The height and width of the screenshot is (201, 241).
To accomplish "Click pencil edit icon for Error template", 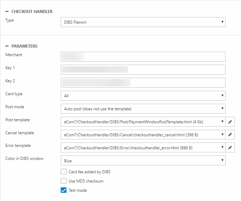I will pyautogui.click(x=230, y=148).
